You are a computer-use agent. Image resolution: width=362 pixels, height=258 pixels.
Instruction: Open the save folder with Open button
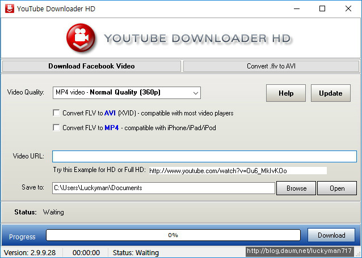tap(337, 188)
